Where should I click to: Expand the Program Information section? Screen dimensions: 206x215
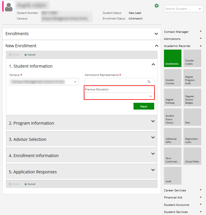tap(153, 121)
